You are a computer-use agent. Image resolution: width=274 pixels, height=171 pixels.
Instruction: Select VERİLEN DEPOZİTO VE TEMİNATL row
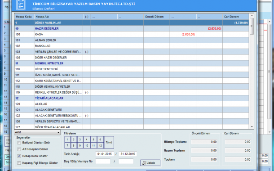point(132,121)
